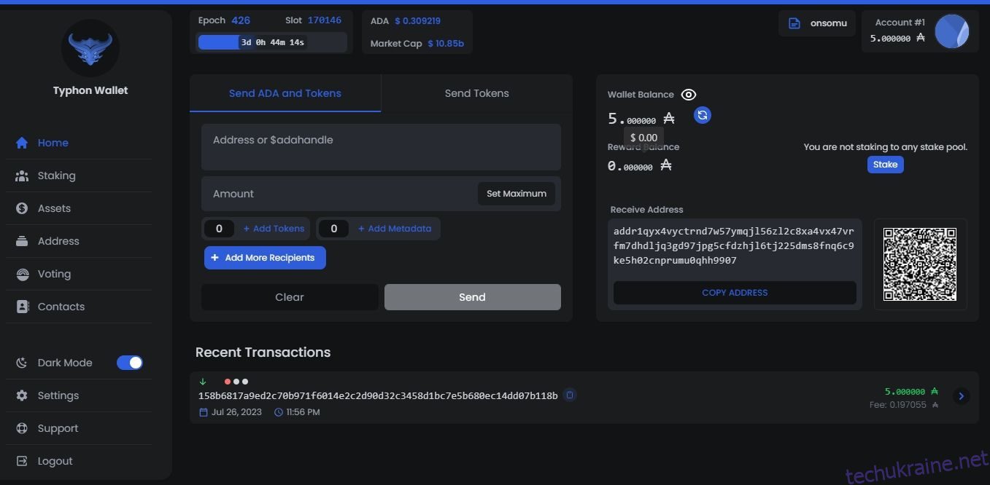
Task: Click the Voting icon in sidebar
Action: click(23, 274)
